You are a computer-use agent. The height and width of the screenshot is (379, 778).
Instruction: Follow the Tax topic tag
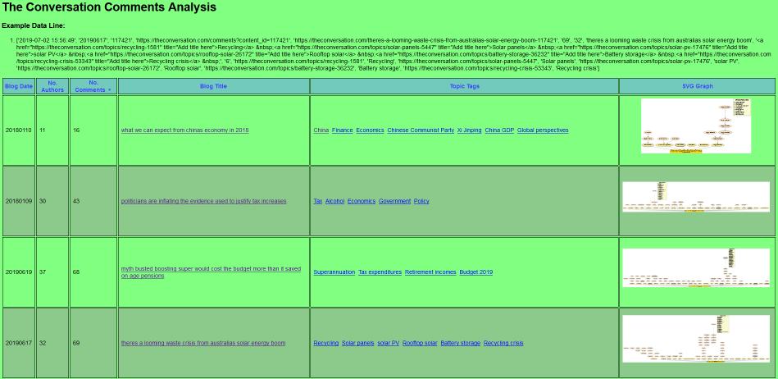(x=318, y=201)
